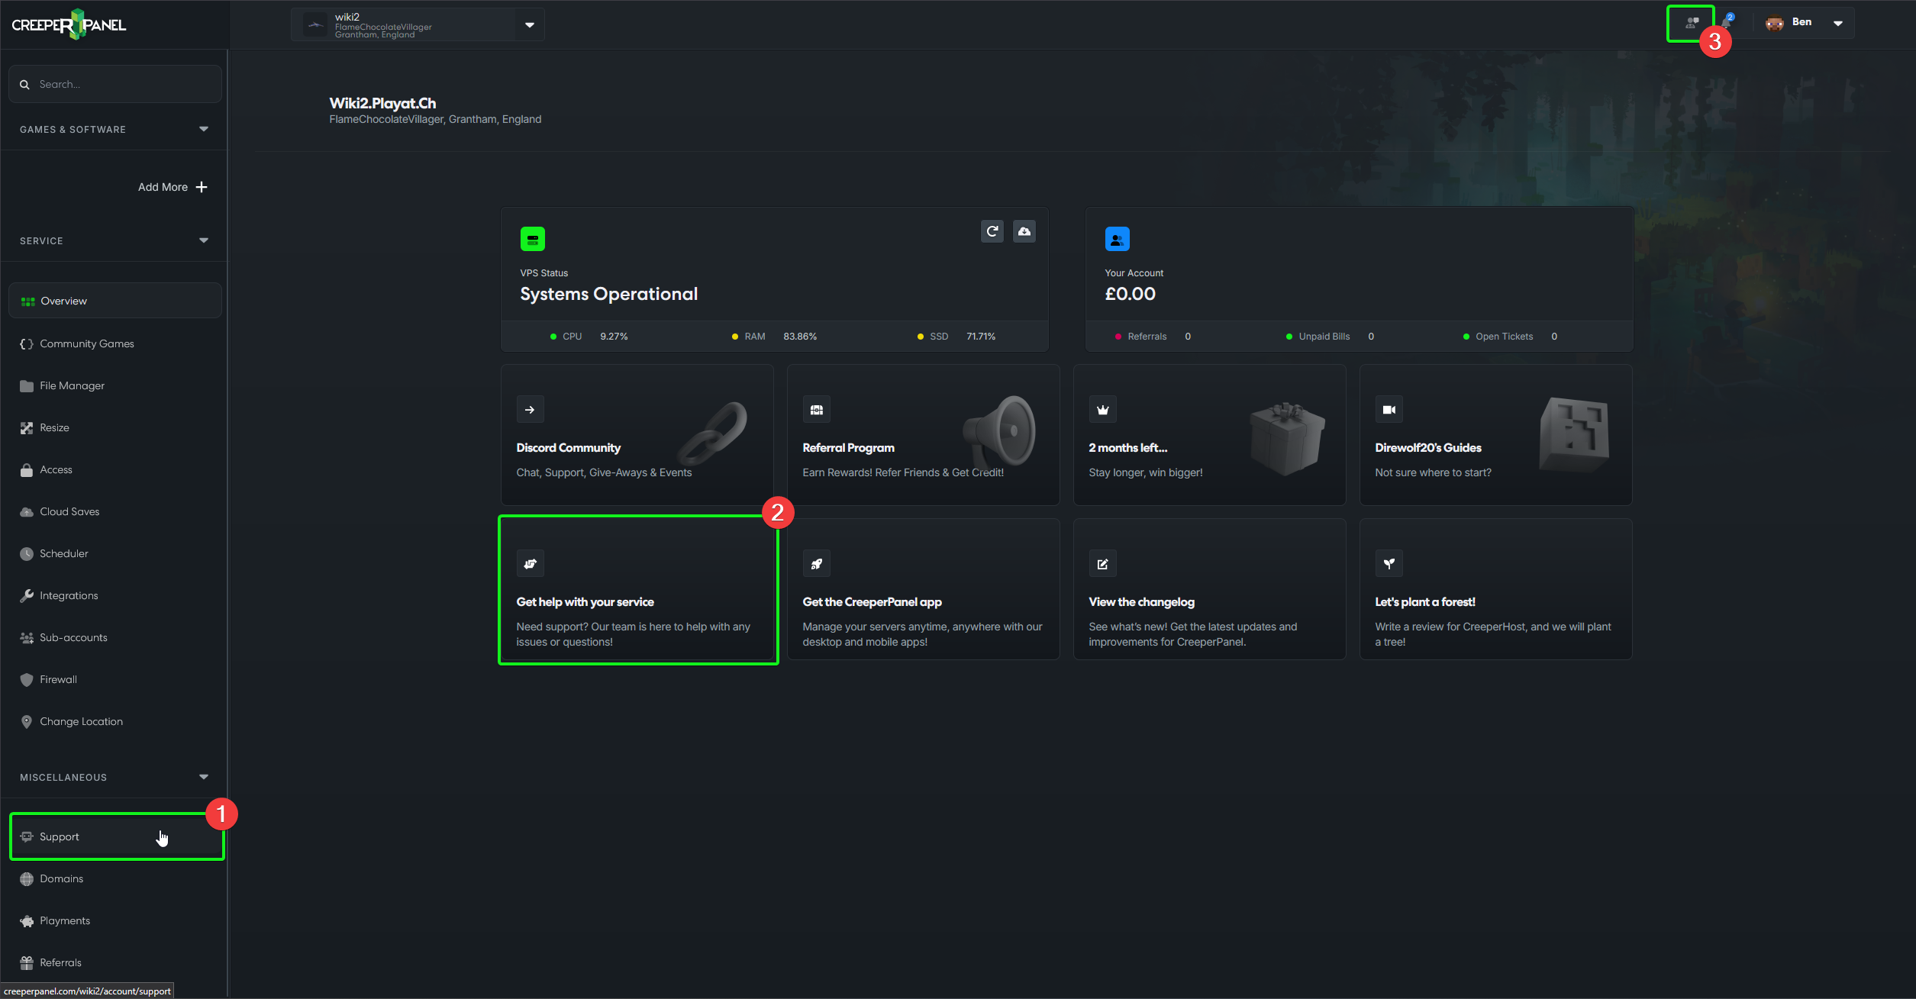The image size is (1916, 999).
Task: Click the VPS status refresh icon
Action: pyautogui.click(x=992, y=231)
